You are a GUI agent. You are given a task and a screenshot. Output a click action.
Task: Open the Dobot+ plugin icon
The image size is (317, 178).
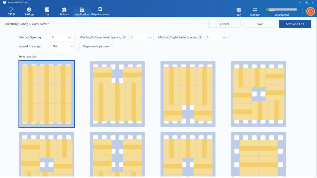64,10
